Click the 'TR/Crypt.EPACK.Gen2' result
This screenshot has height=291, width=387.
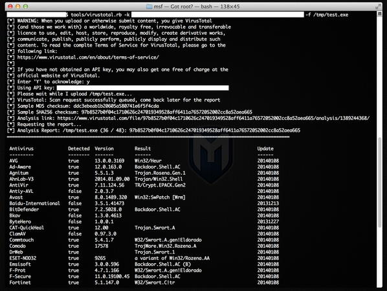point(160,185)
